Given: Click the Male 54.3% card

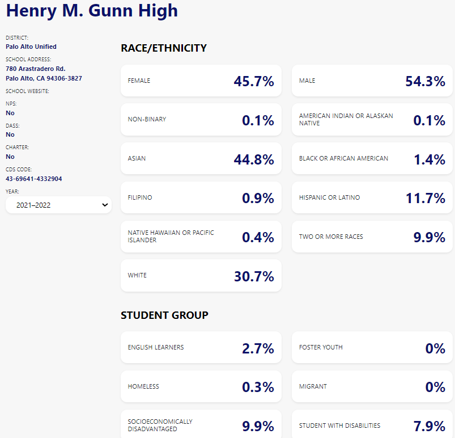Looking at the screenshot, I should pos(372,81).
